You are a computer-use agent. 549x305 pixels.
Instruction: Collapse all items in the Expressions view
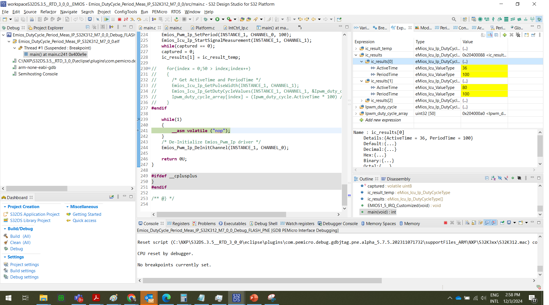496,35
